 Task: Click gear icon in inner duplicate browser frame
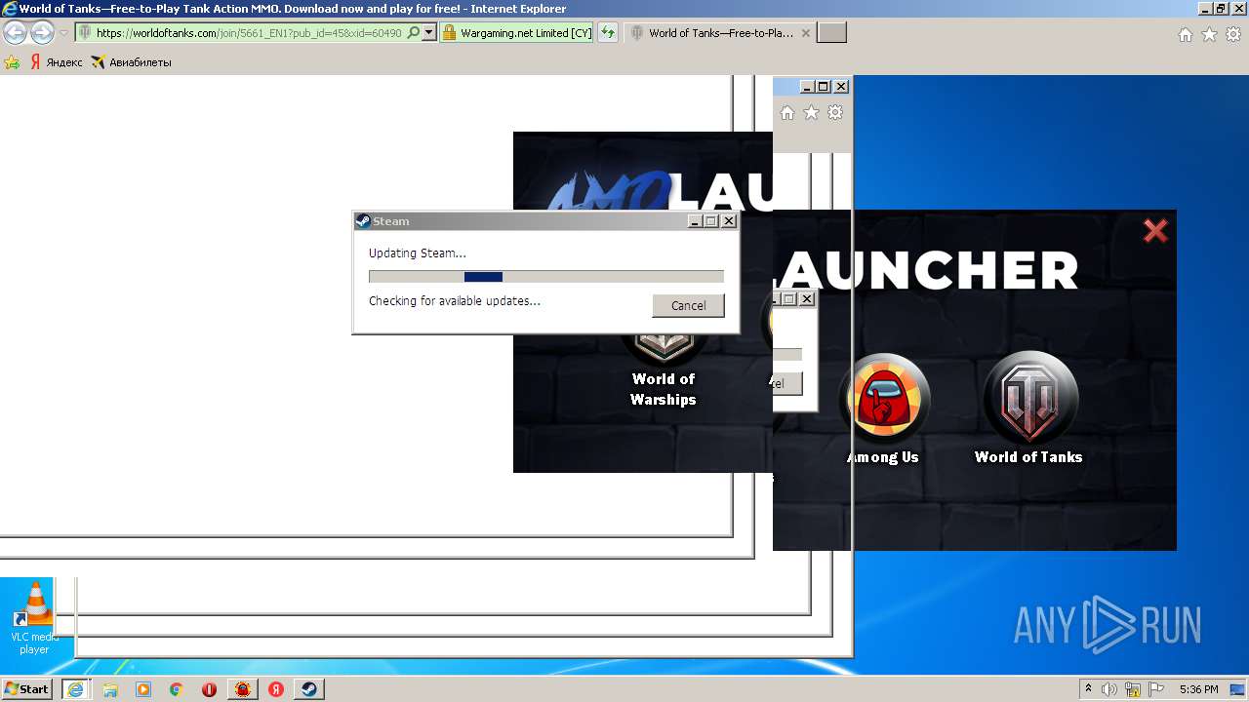(835, 113)
